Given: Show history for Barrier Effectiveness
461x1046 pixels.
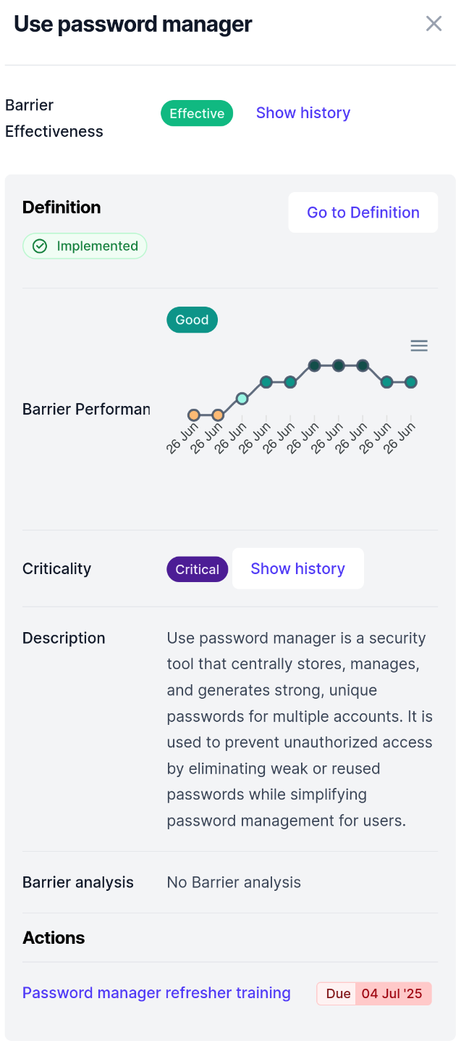Looking at the screenshot, I should pos(303,113).
